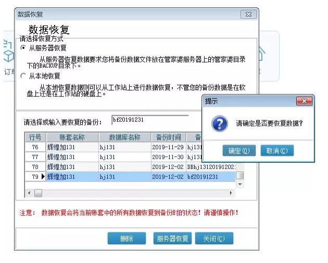Click the 请确定是否要恢复数据? message
This screenshot has width=328, height=263.
pyautogui.click(x=270, y=123)
